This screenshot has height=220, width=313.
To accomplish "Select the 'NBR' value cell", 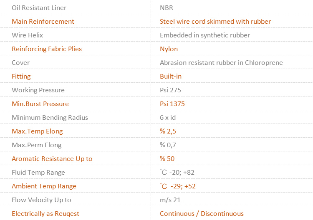I will [167, 8].
